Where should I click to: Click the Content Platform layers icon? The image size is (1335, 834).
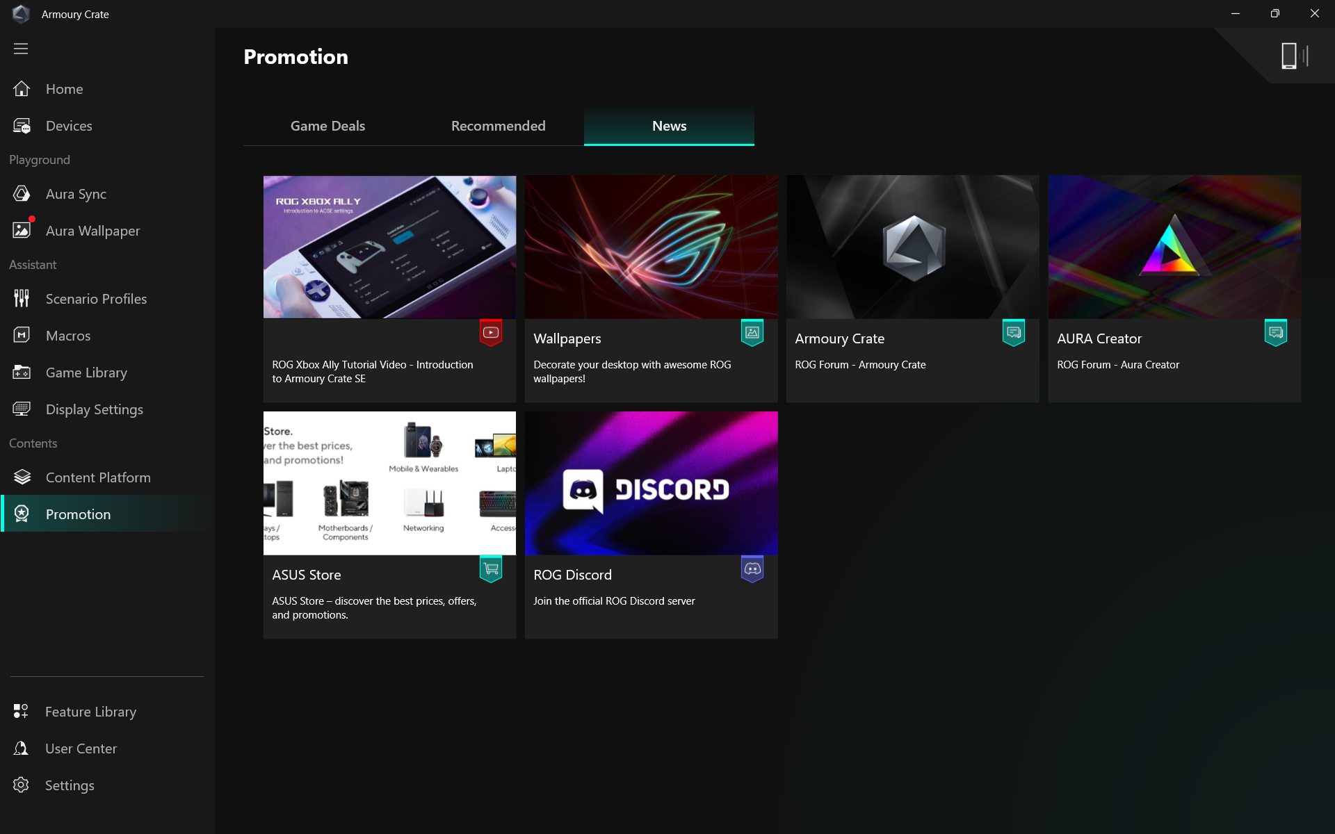pos(22,477)
